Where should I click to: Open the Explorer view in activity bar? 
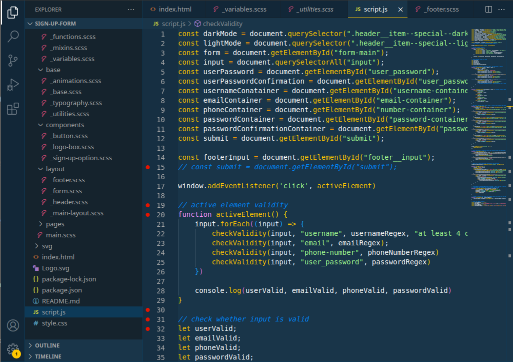pyautogui.click(x=13, y=13)
